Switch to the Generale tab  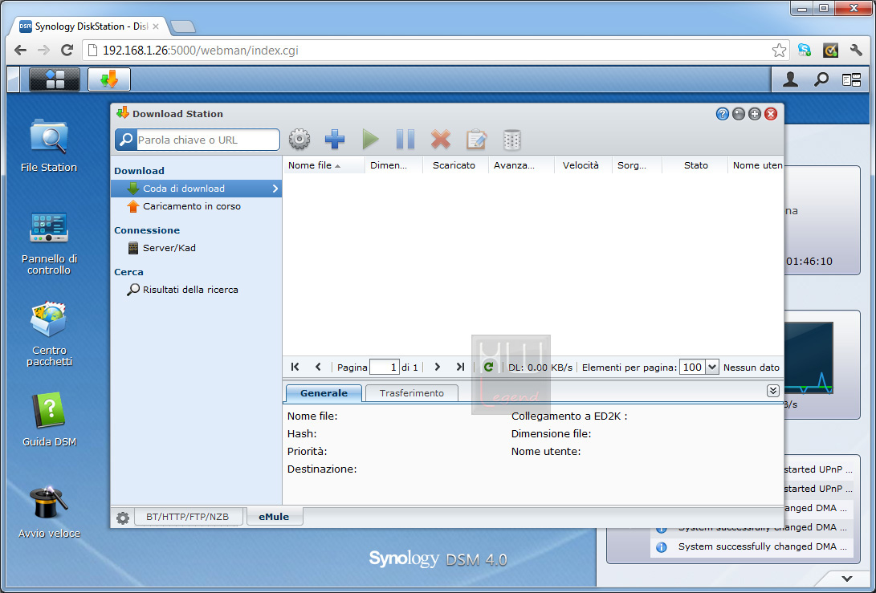click(324, 393)
